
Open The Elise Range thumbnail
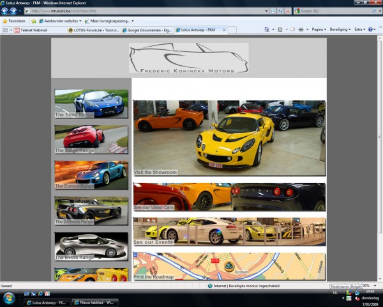click(x=91, y=104)
